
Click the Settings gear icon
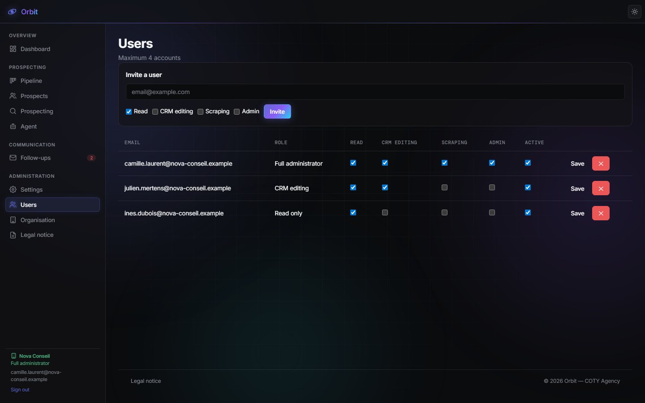[13, 189]
